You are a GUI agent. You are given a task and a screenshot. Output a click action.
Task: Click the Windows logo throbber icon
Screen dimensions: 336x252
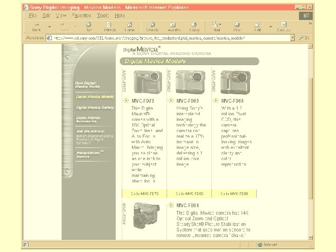coord(306,16)
